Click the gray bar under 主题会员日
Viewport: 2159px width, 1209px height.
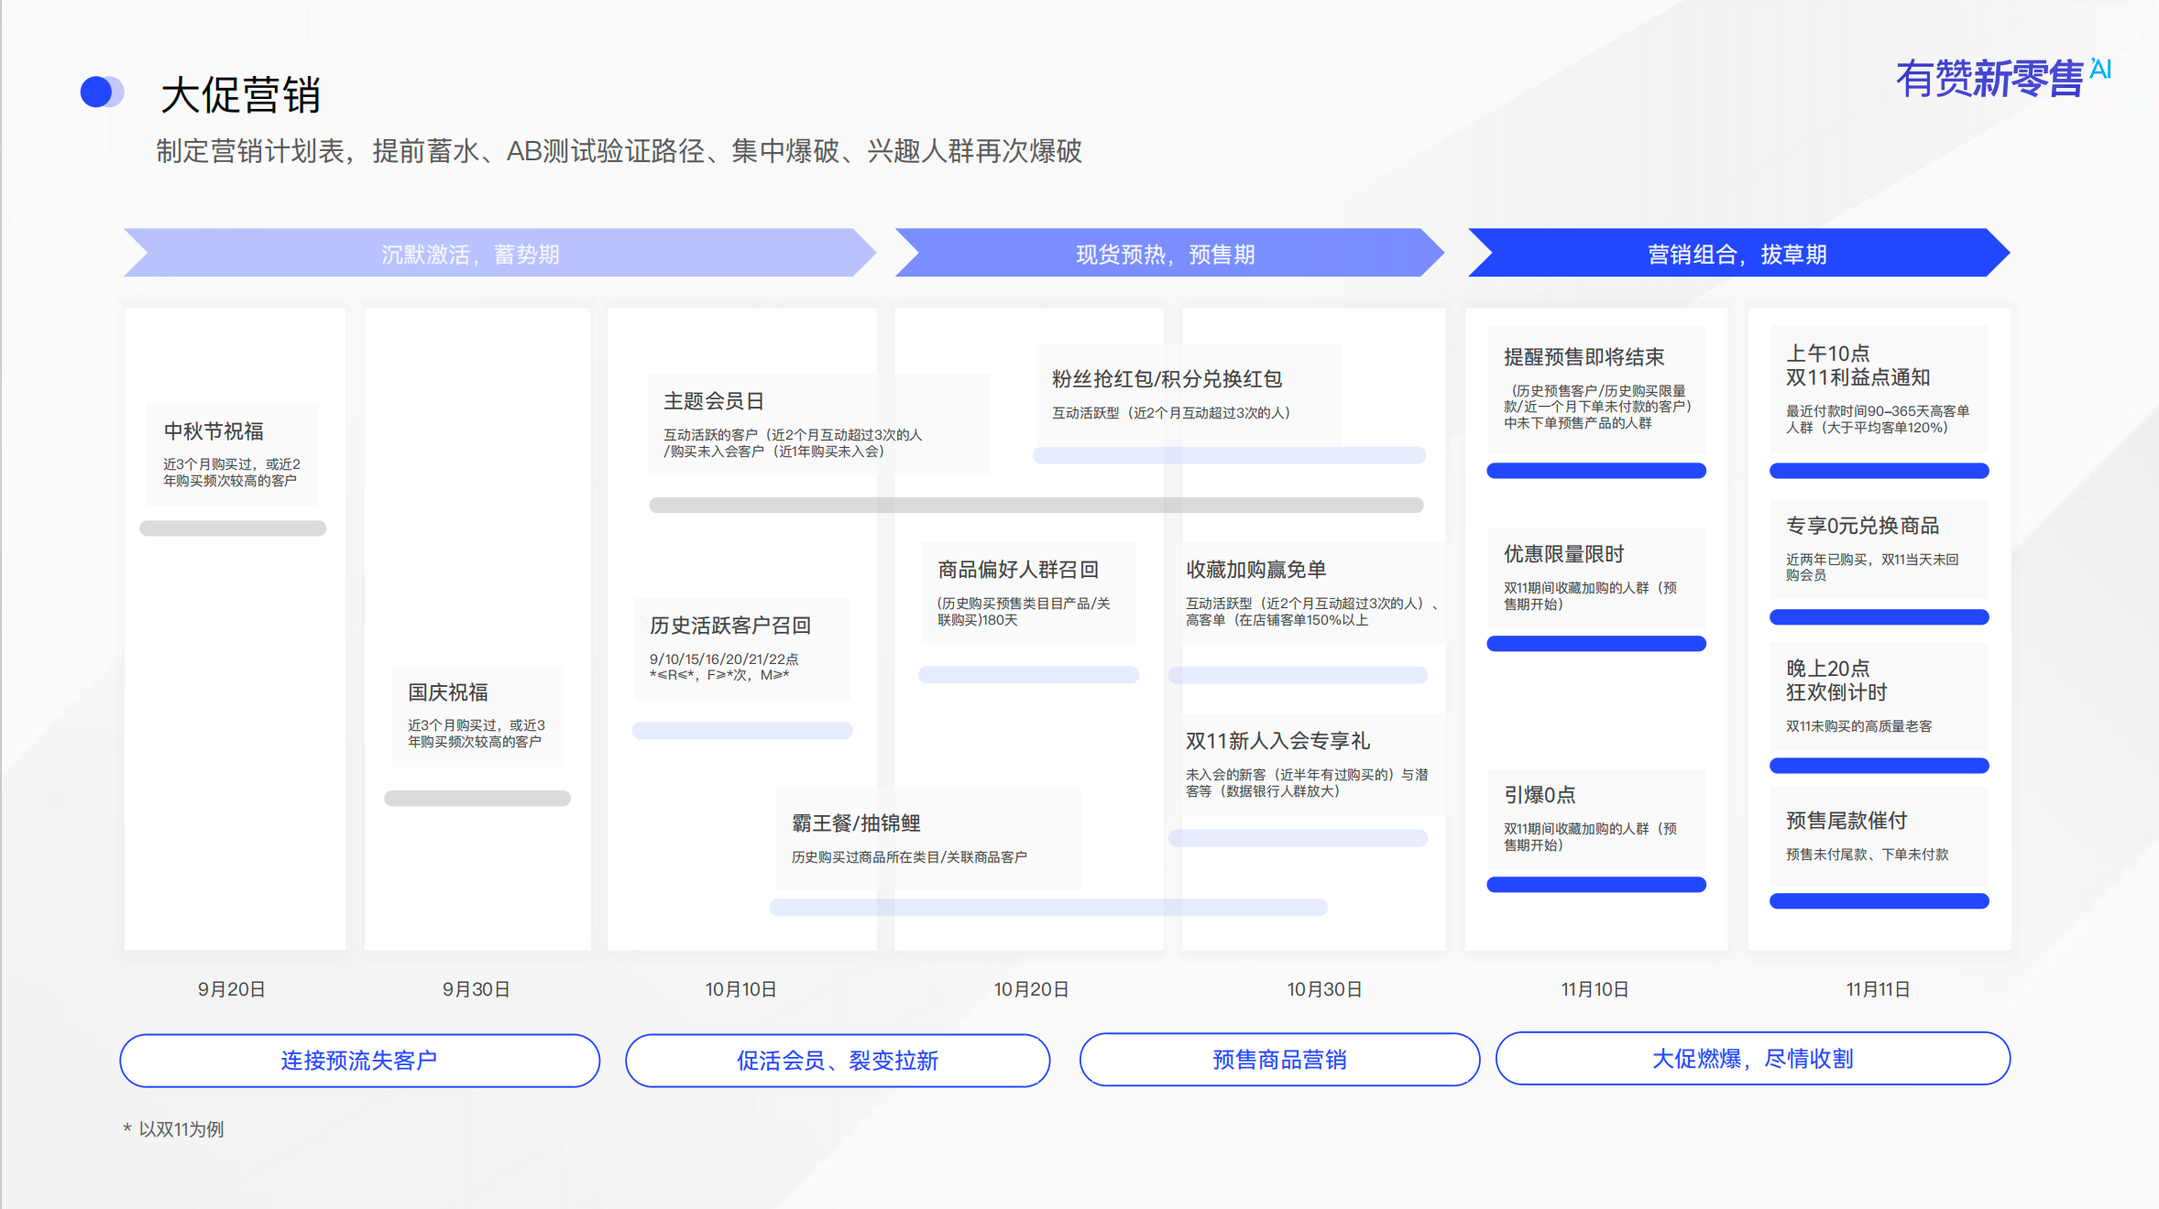pyautogui.click(x=1036, y=505)
